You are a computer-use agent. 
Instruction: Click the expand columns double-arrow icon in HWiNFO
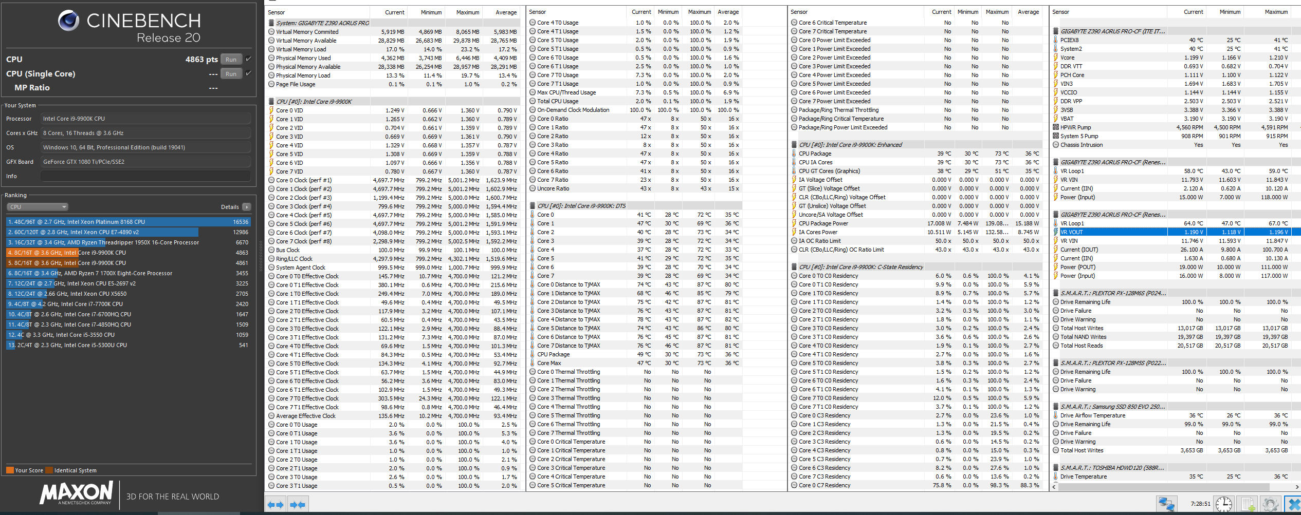tap(276, 505)
